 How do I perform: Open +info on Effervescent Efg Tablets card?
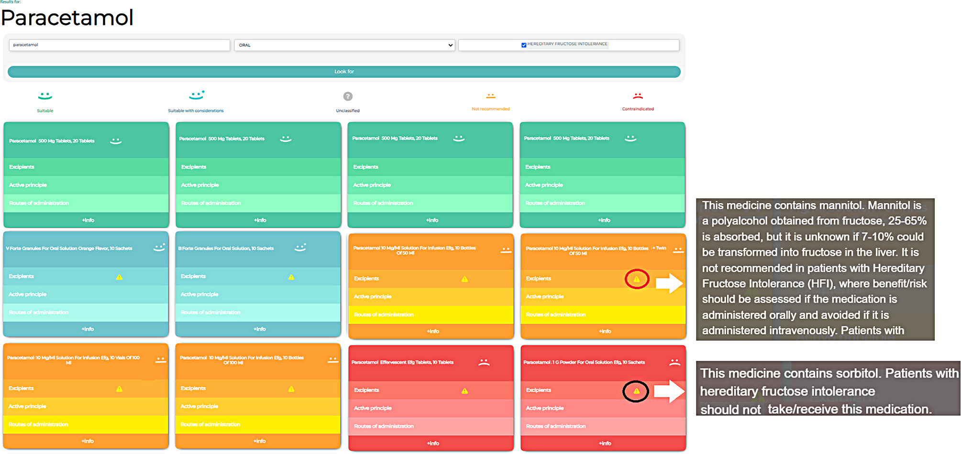[x=432, y=443]
